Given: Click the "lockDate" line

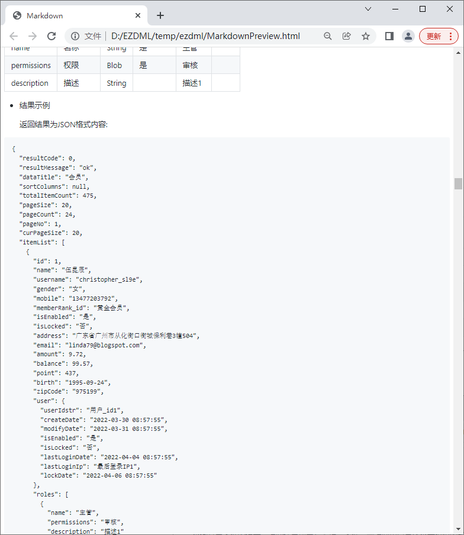Looking at the screenshot, I should pyautogui.click(x=99, y=476).
